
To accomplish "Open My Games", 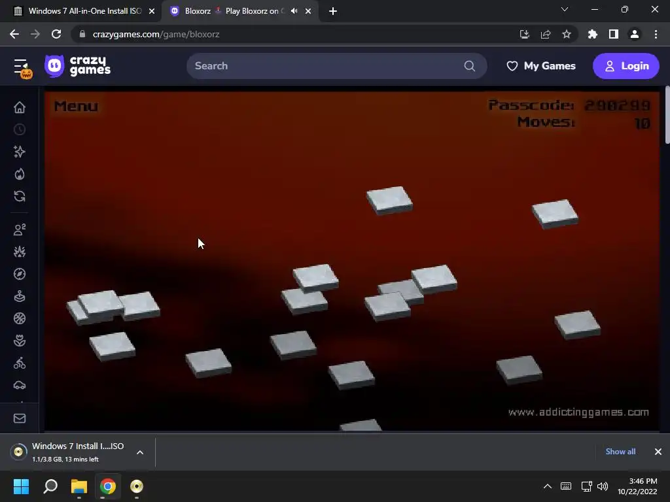I will [541, 66].
